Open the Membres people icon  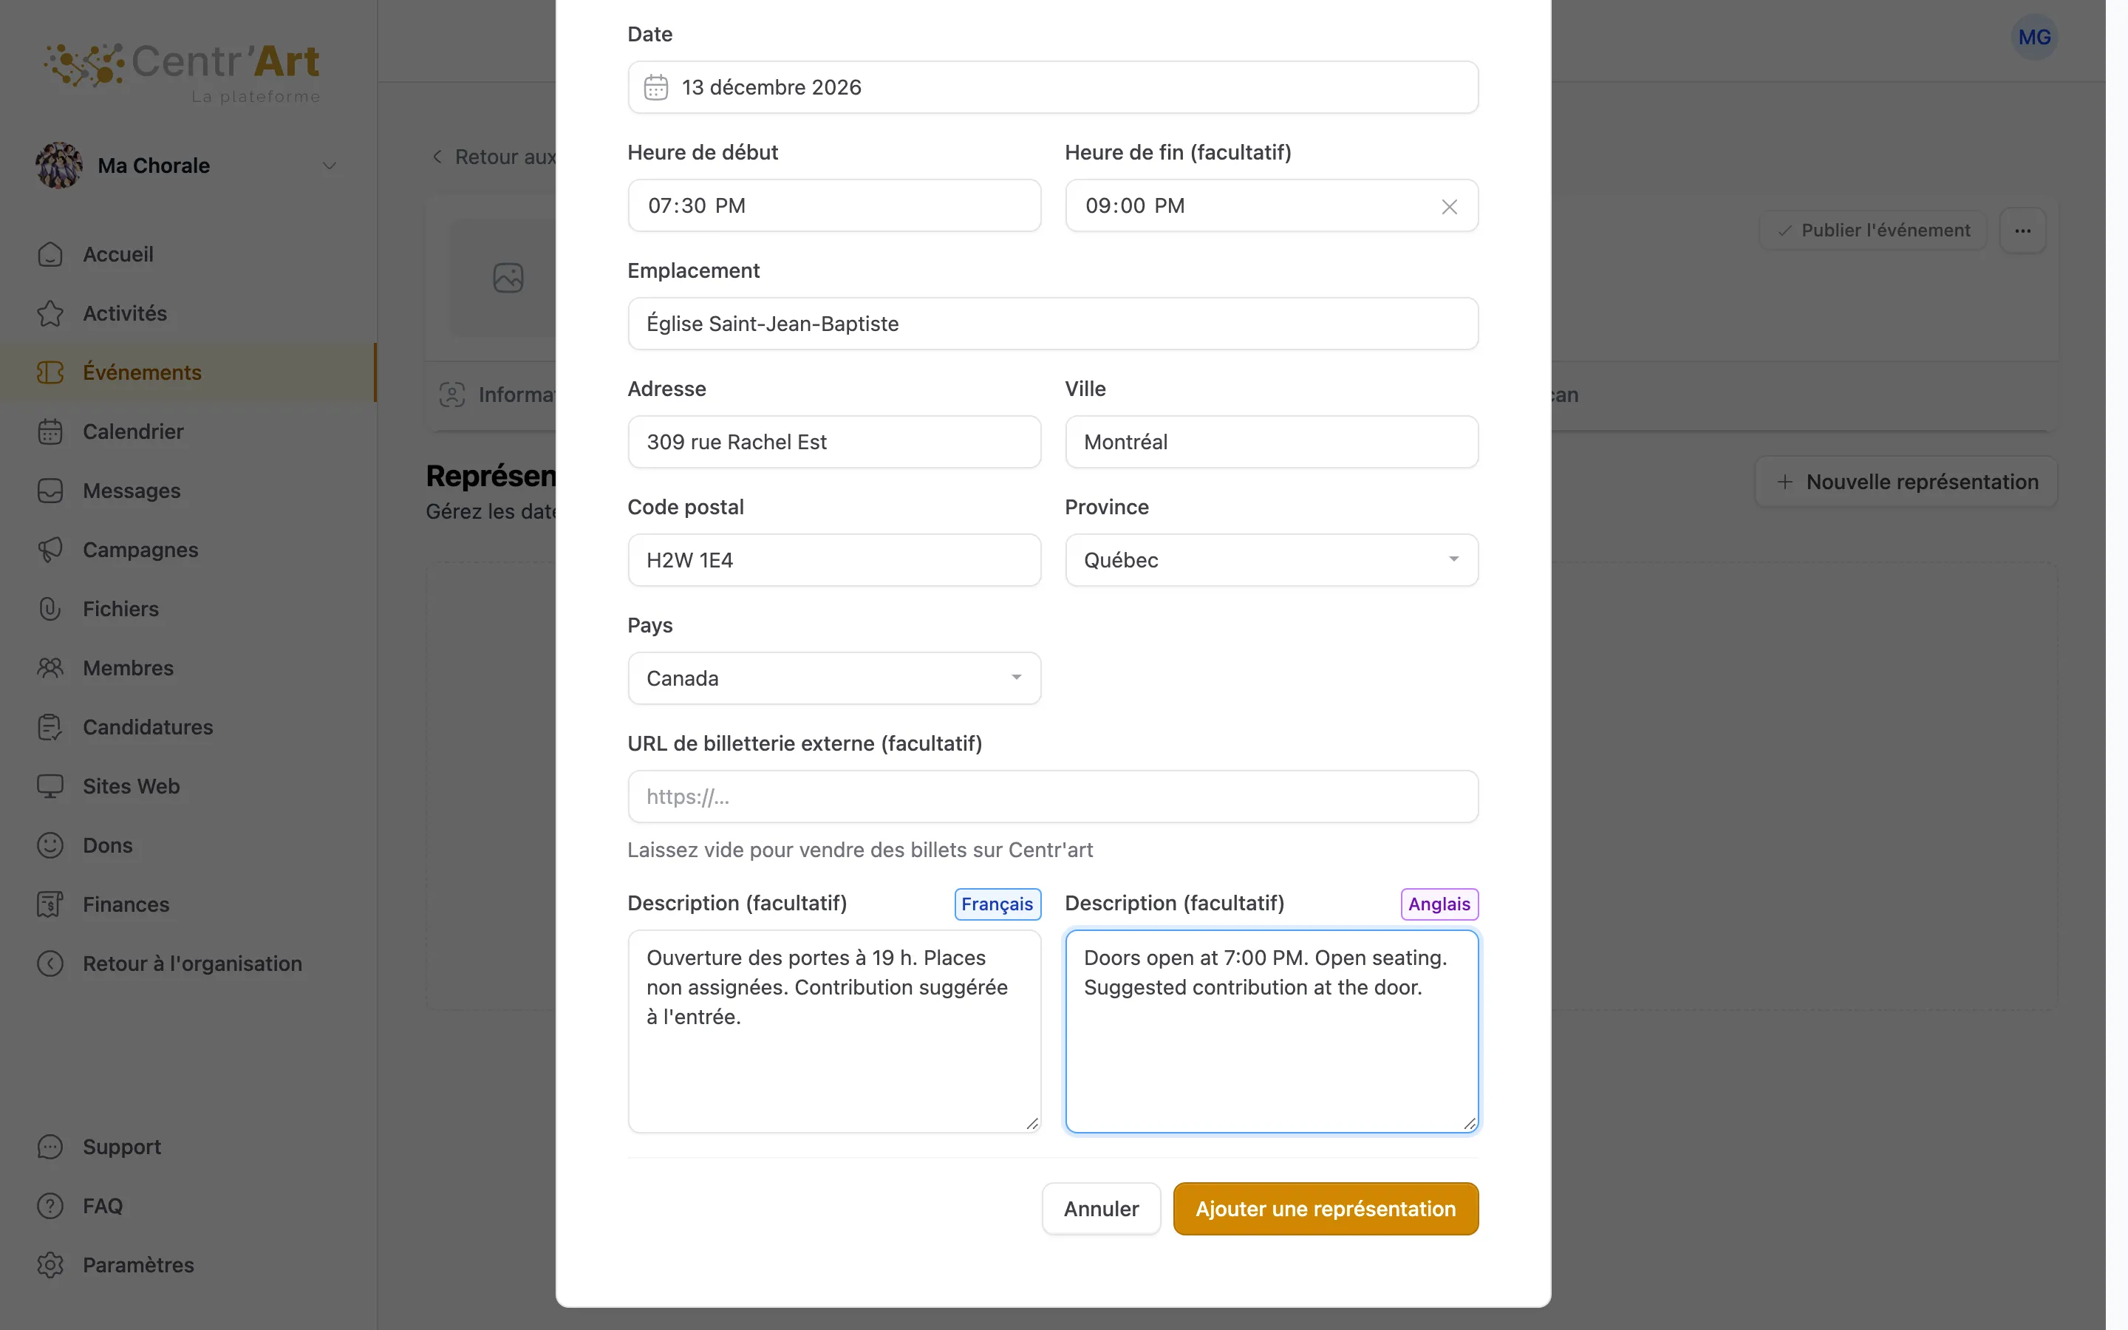click(x=50, y=668)
